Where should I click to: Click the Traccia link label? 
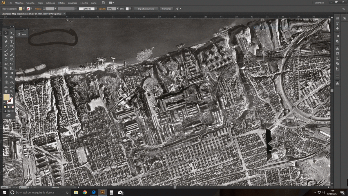(38, 9)
